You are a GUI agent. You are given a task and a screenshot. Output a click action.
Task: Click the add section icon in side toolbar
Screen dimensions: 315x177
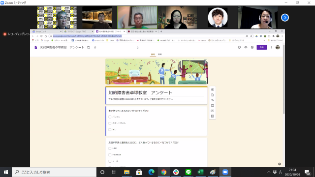(212, 116)
